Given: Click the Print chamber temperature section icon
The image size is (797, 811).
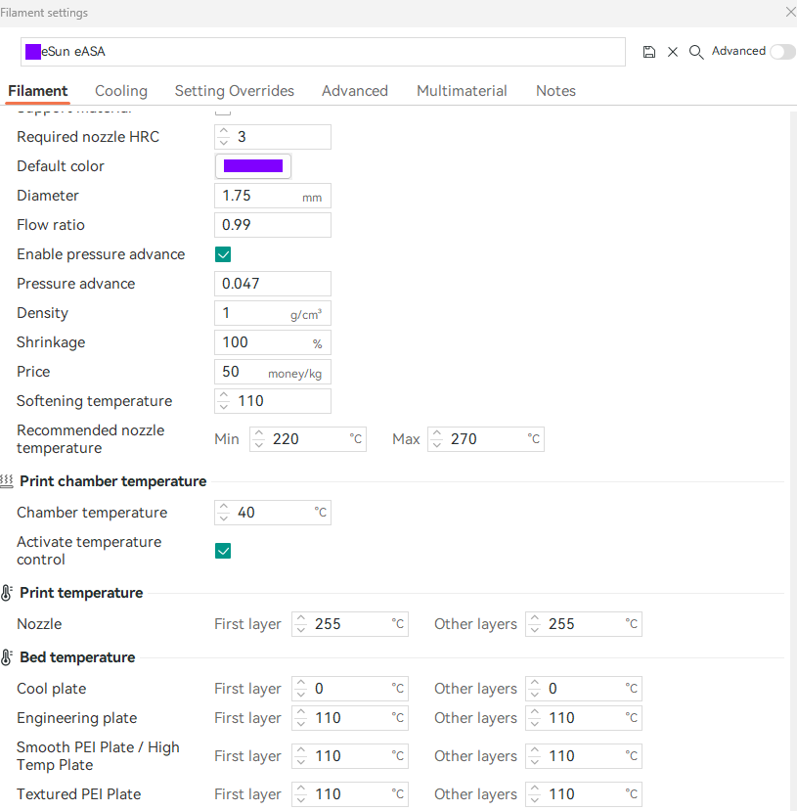Looking at the screenshot, I should tap(7, 481).
